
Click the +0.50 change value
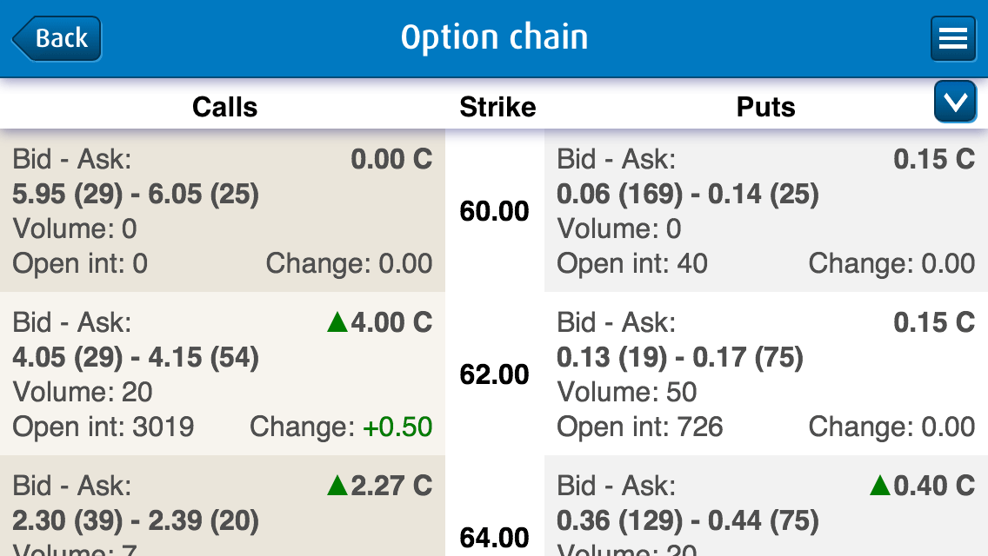[397, 427]
